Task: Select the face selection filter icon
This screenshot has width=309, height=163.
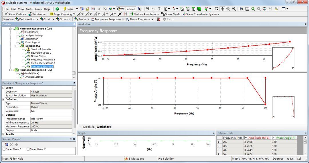Action: point(193,9)
